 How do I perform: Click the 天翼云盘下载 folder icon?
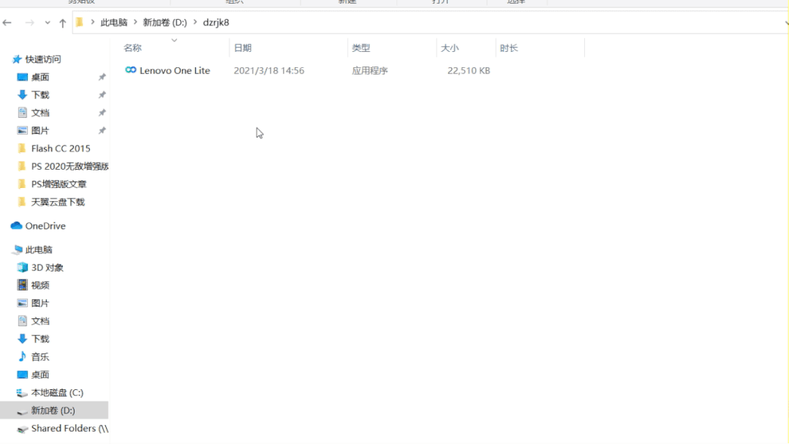[22, 201]
